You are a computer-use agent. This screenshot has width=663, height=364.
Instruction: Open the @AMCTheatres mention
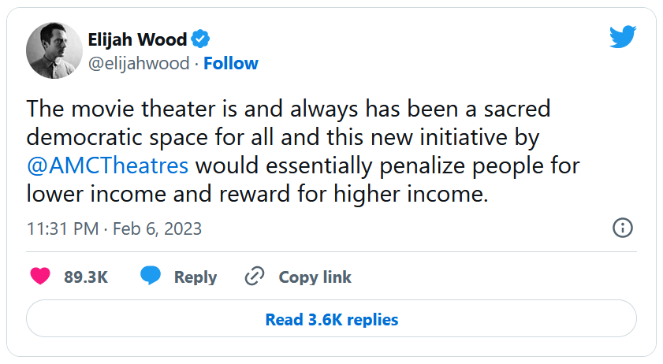[x=107, y=166]
